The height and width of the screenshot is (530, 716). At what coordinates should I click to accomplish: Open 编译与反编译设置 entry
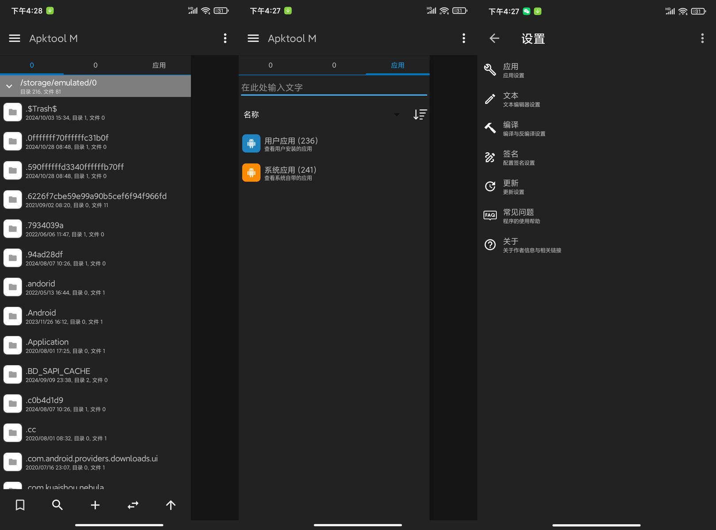pyautogui.click(x=597, y=128)
